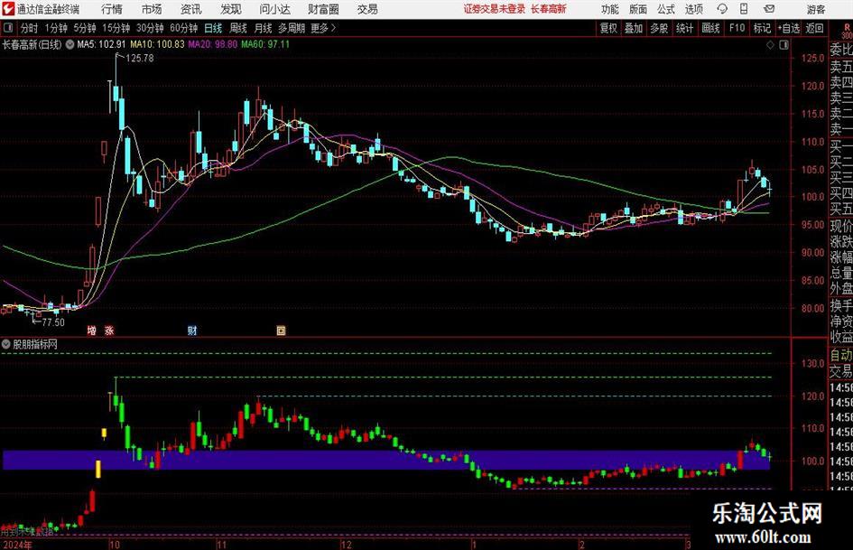Click the diamond icon at chart top right

tap(770, 45)
